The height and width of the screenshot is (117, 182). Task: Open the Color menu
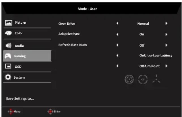tap(27, 33)
